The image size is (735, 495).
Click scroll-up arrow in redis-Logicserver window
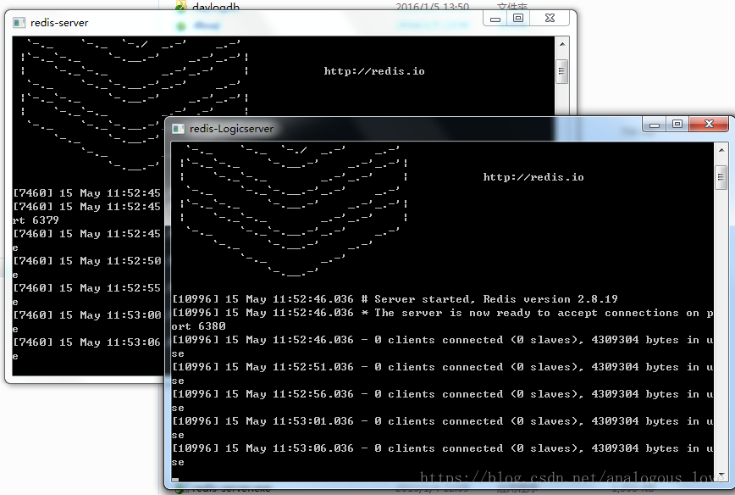pyautogui.click(x=721, y=150)
